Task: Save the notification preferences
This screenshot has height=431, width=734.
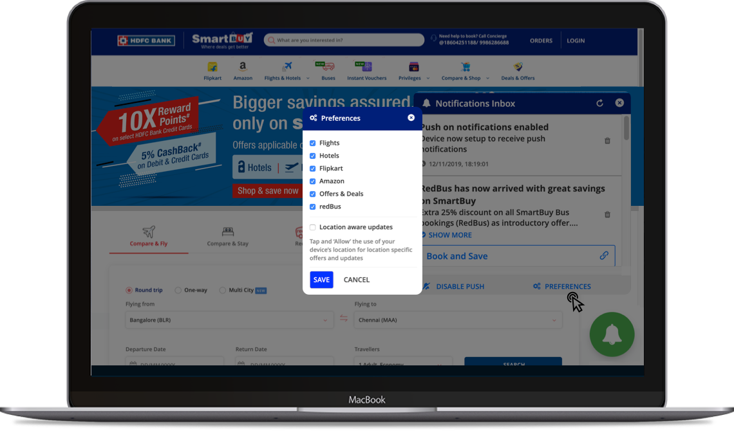Action: [x=321, y=280]
